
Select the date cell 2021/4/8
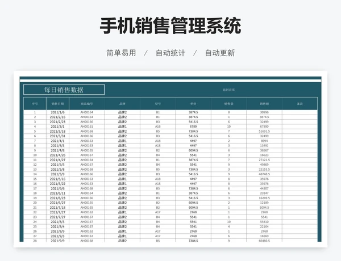(57, 150)
